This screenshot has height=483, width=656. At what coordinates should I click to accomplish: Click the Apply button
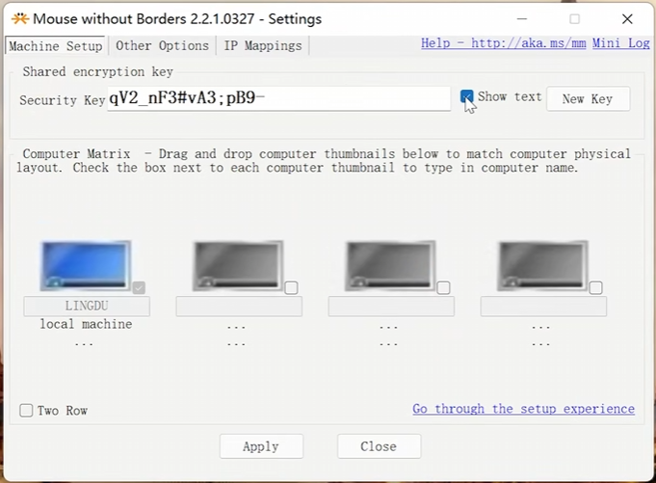(x=261, y=446)
